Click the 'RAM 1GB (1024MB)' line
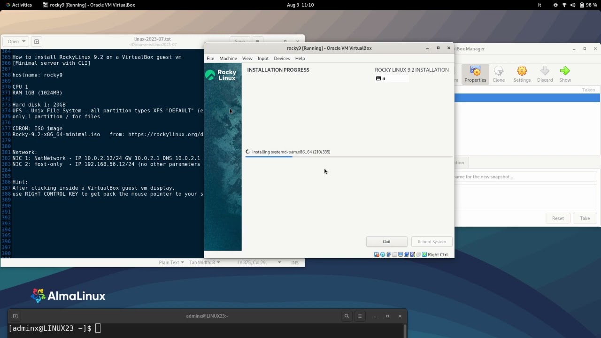601x338 pixels. (38, 92)
